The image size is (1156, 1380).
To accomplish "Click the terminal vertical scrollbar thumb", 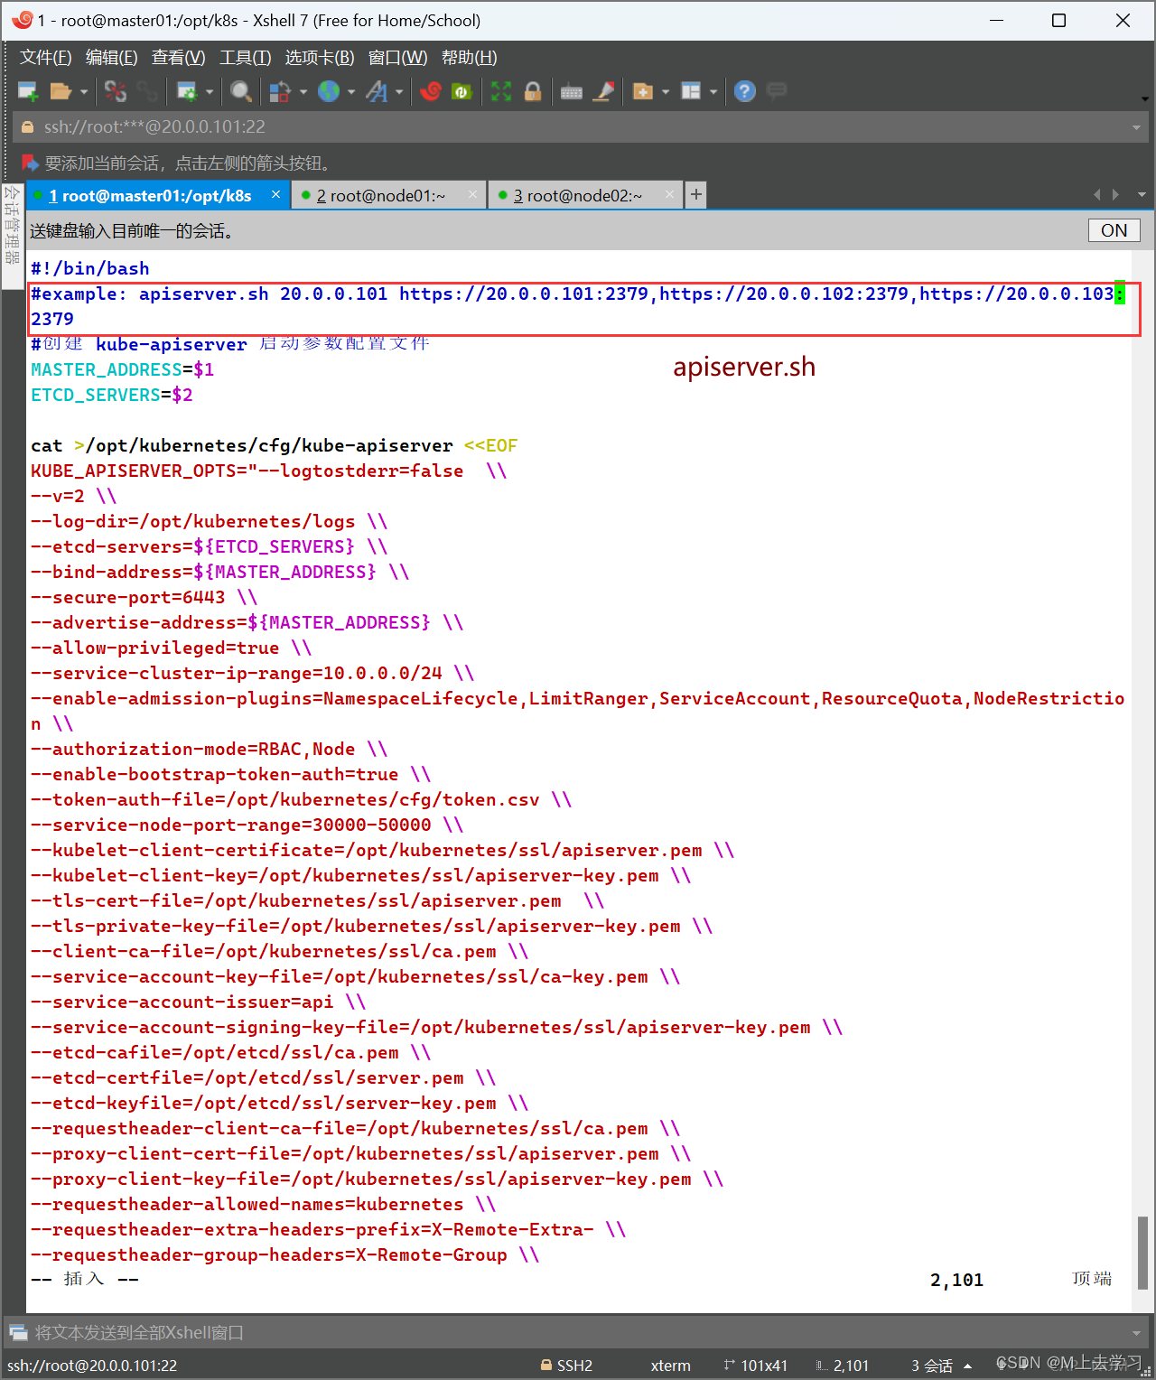I will coord(1142,1253).
